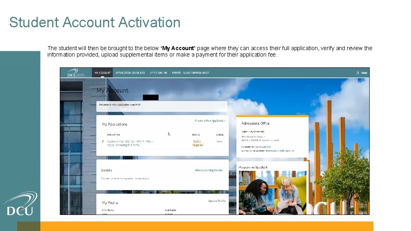411x231 pixels.
Task: Click the Events card heading
Action: [x=107, y=170]
